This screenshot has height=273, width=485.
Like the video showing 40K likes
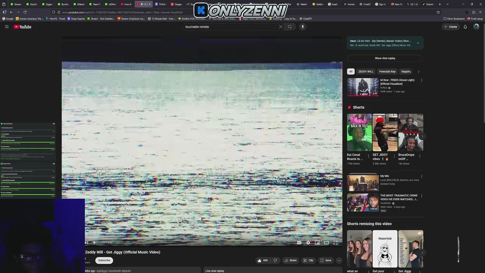pos(263,260)
